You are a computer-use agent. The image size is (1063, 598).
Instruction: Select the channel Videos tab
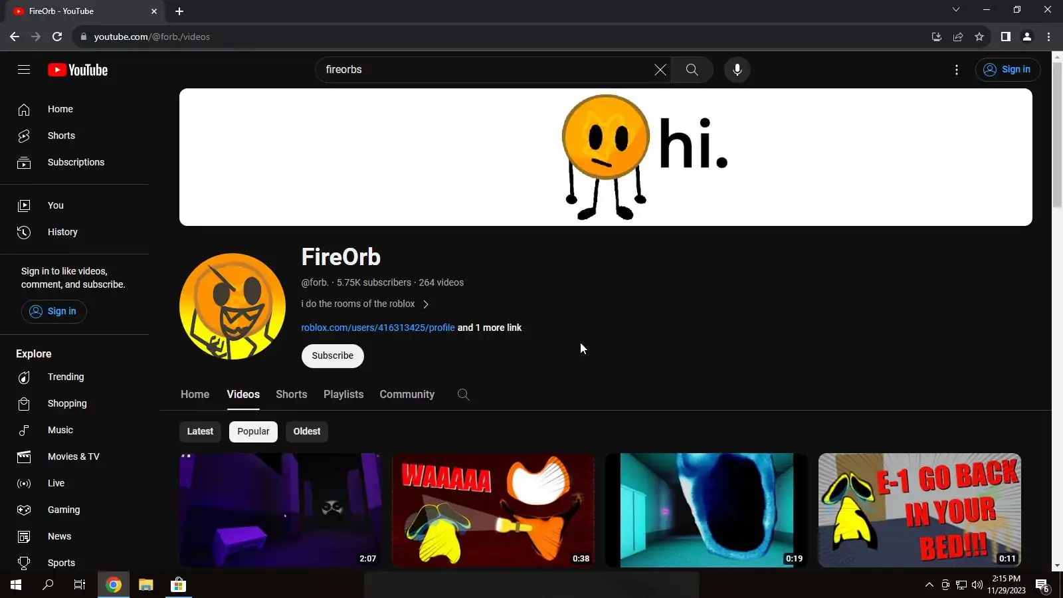[243, 395]
